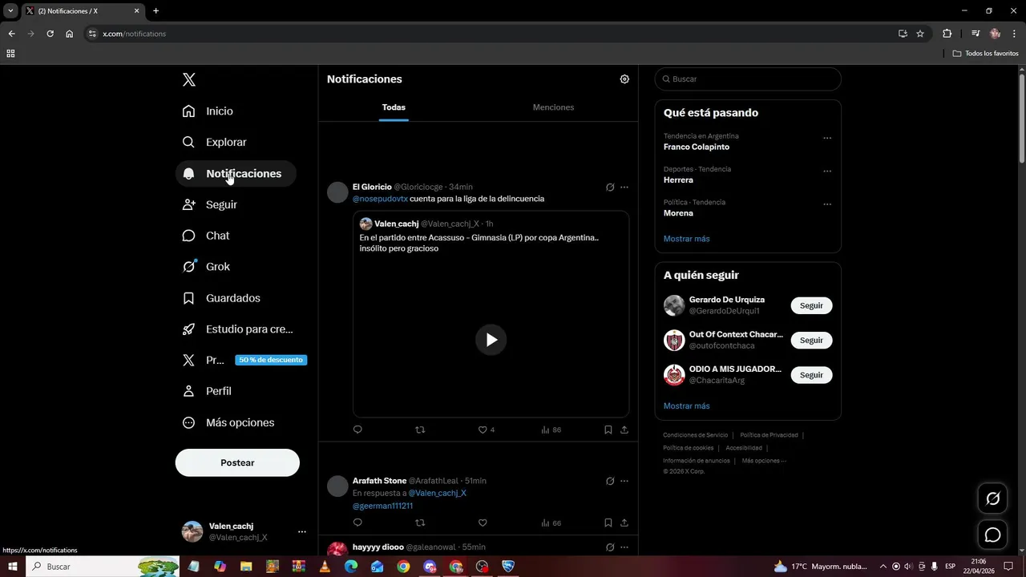The image size is (1026, 577).
Task: Open new browser tab
Action: click(156, 11)
